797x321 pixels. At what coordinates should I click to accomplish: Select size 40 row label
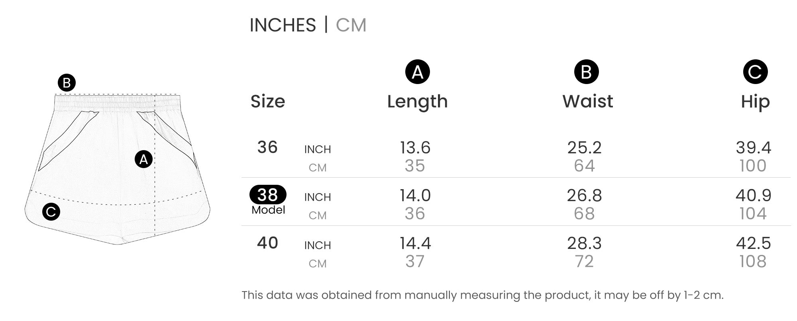[x=267, y=243]
